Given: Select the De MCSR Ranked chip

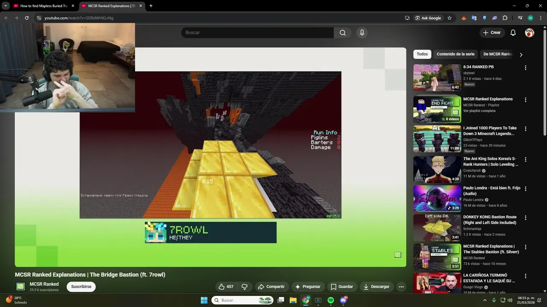Looking at the screenshot, I should tap(497, 54).
